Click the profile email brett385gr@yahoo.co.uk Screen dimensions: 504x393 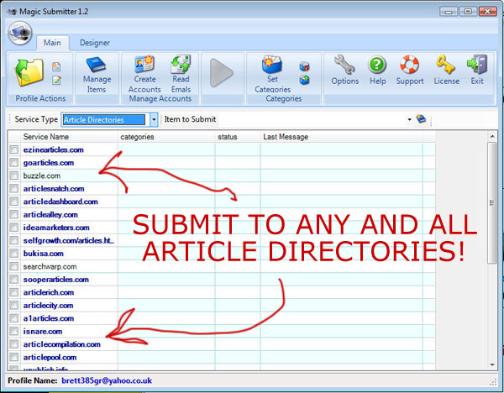point(107,380)
